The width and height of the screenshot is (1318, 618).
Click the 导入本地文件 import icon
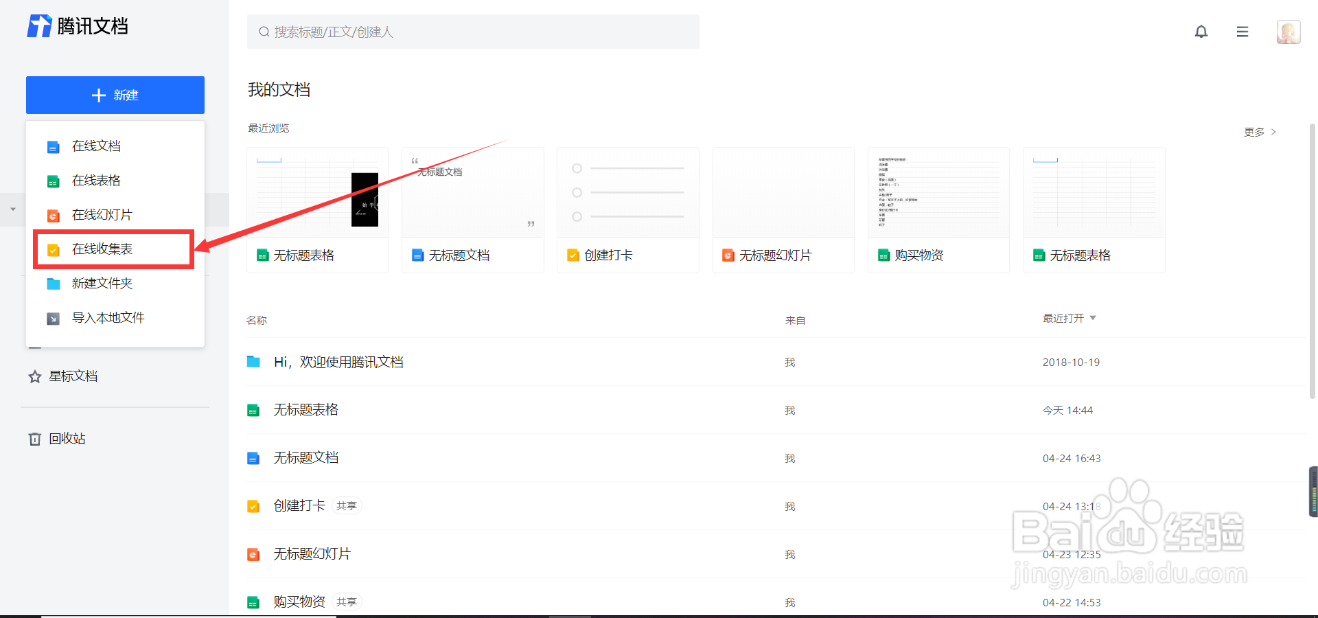pyautogui.click(x=53, y=319)
